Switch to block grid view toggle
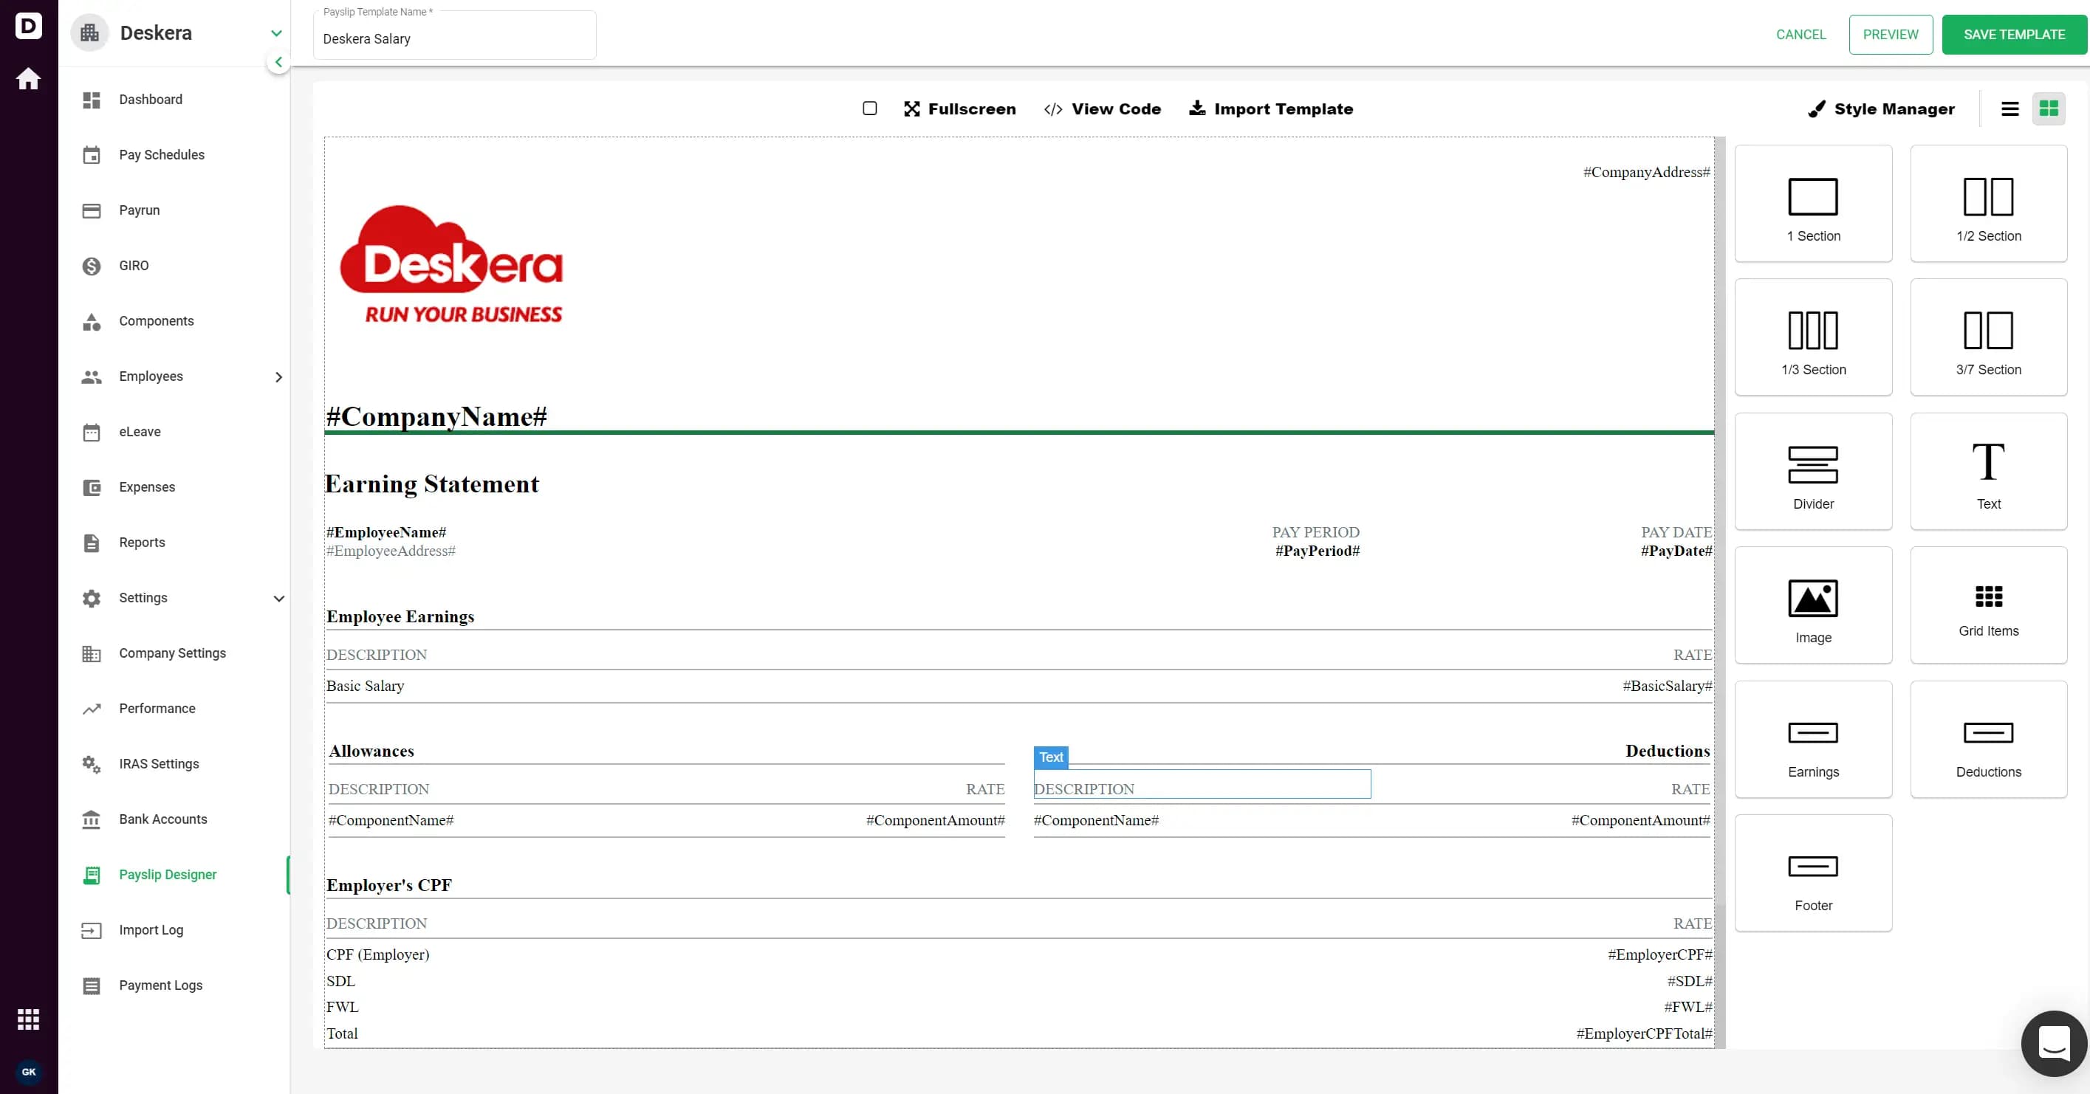This screenshot has height=1094, width=2090. 2049,108
